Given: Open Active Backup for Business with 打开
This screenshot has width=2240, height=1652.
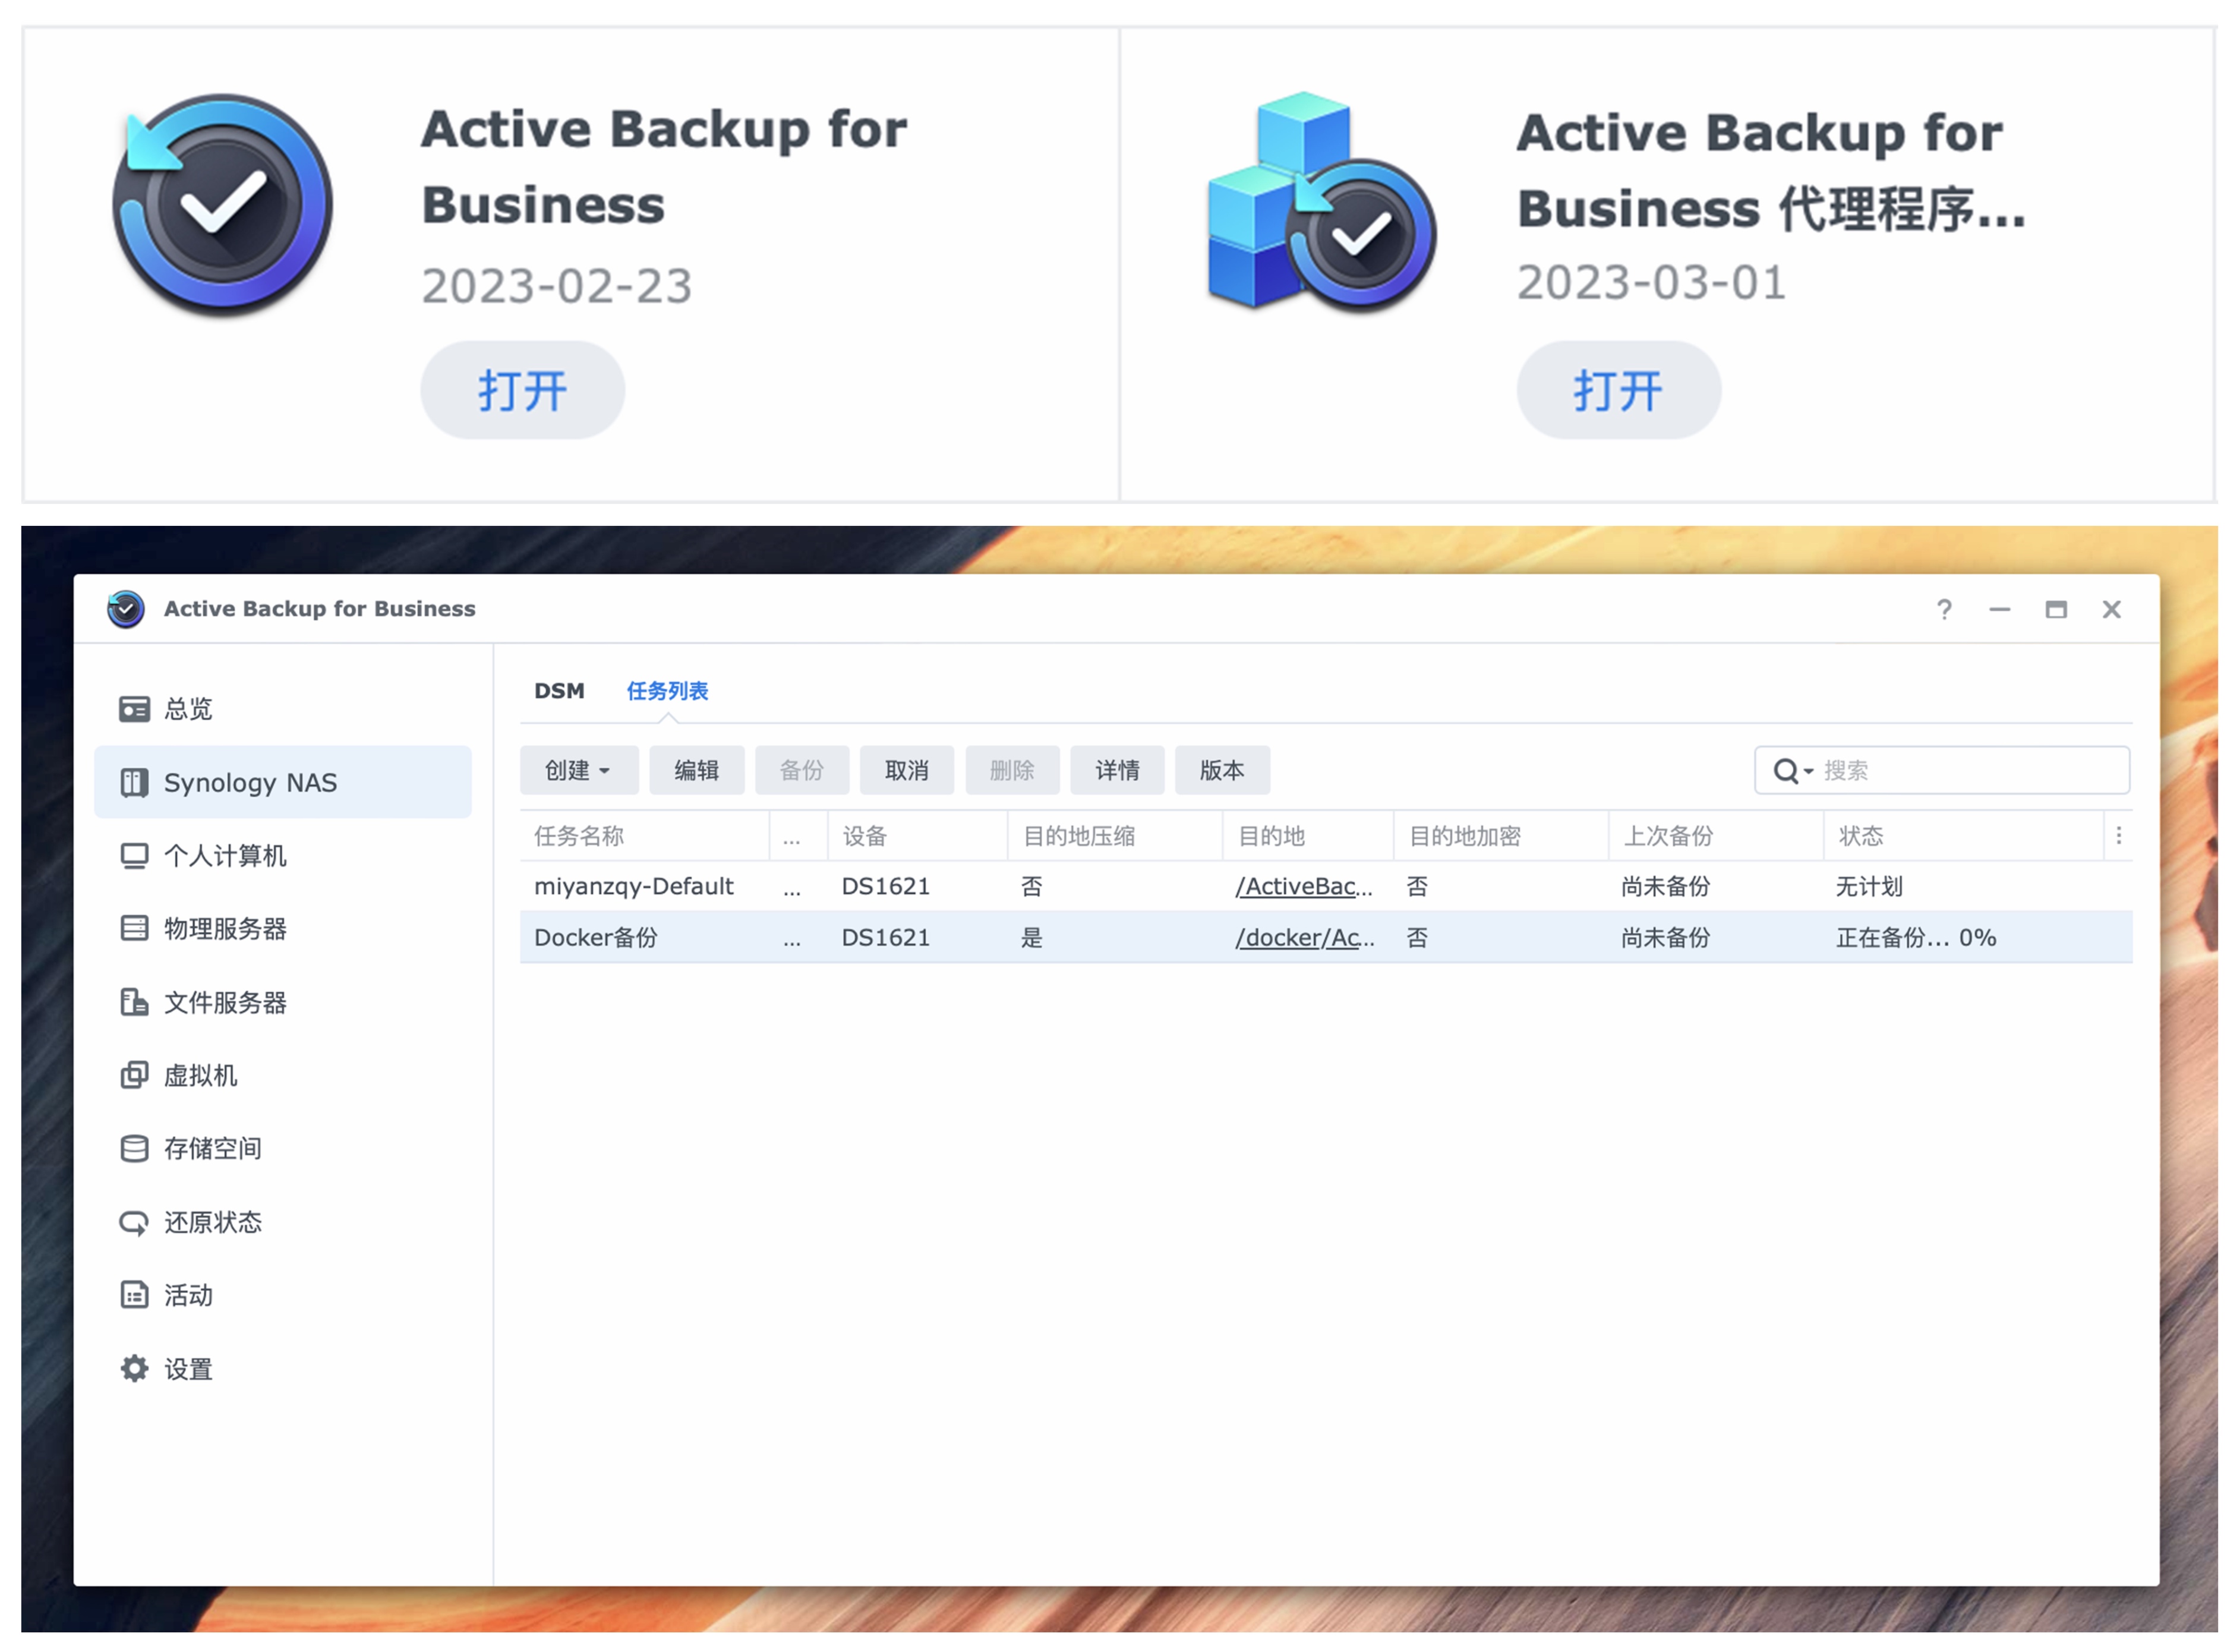Looking at the screenshot, I should click(x=522, y=389).
